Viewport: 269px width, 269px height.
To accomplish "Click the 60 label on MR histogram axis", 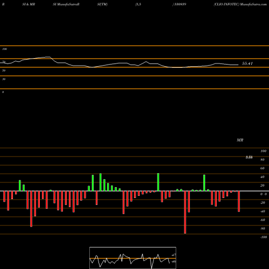I will [263, 168].
